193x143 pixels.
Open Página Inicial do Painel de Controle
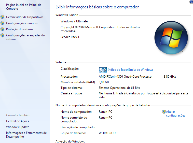tap(24, 7)
